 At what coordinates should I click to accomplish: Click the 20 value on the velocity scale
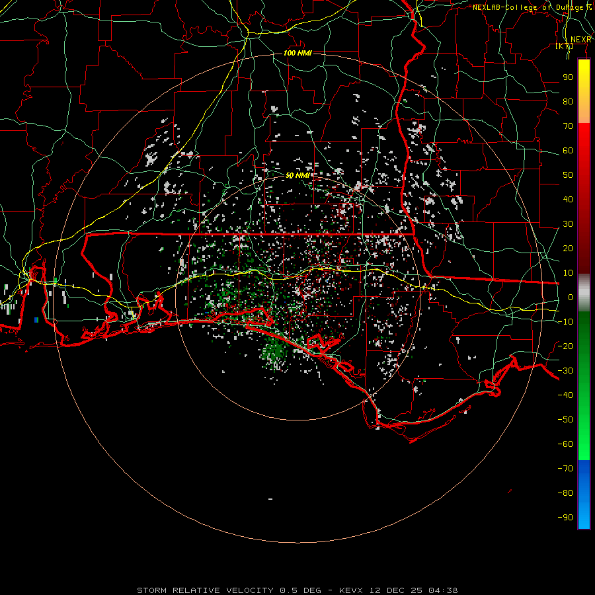point(568,249)
